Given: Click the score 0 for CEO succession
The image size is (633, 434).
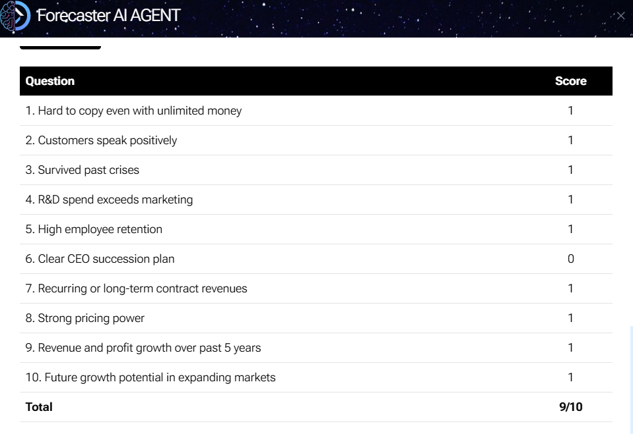Looking at the screenshot, I should (570, 259).
